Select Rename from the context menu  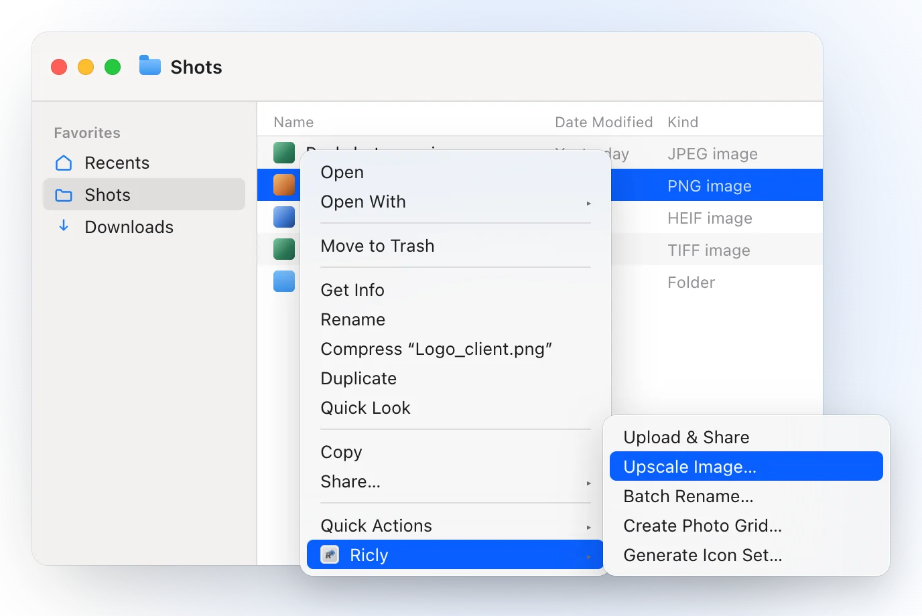pos(456,319)
